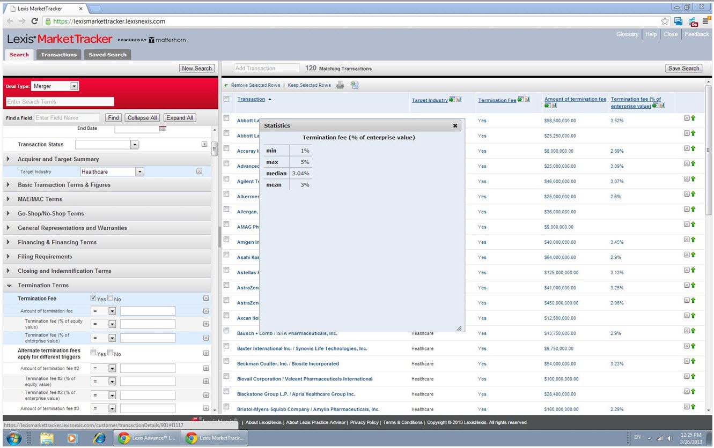Check Yes for Alternate termination fees
Image resolution: width=714 pixels, height=448 pixels.
[93, 353]
